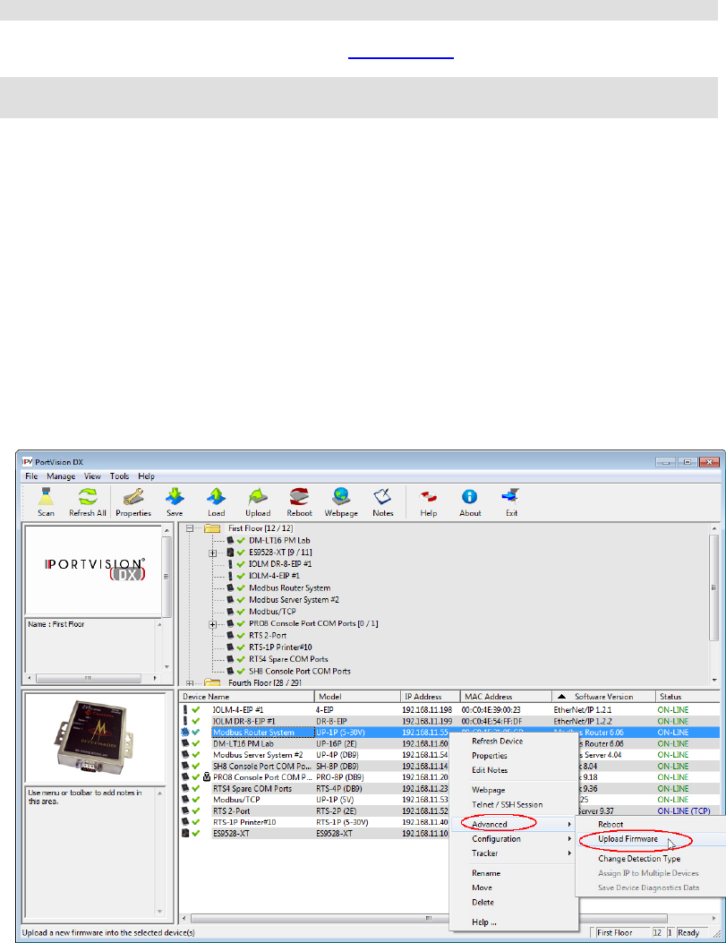Sort by the Status column header
Screen dimensions: 726x943
pos(687,697)
